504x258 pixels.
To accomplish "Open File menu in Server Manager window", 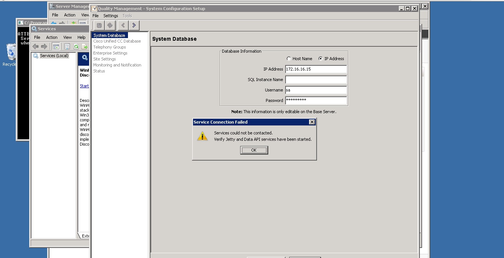I will pos(55,15).
